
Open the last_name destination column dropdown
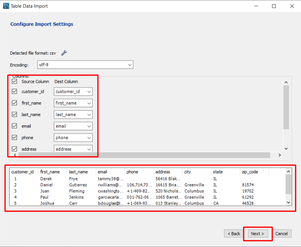[89, 114]
